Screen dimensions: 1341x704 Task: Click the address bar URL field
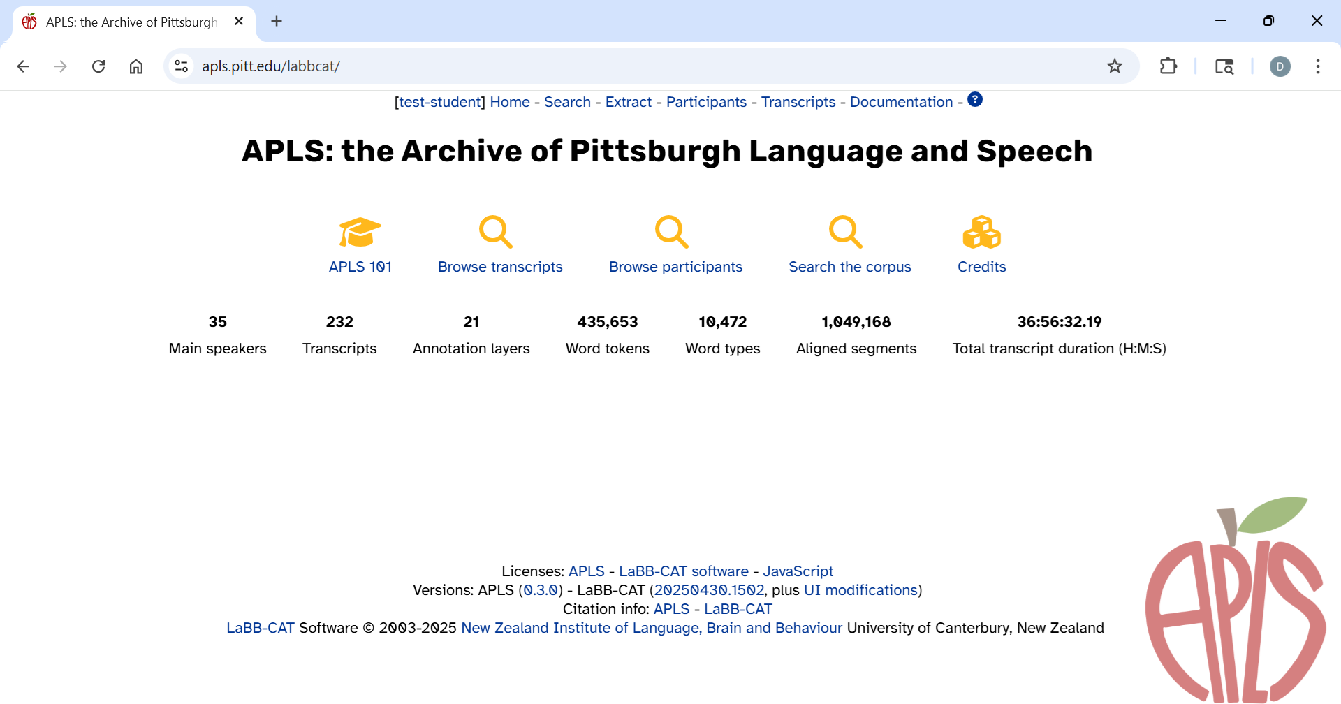coord(650,66)
